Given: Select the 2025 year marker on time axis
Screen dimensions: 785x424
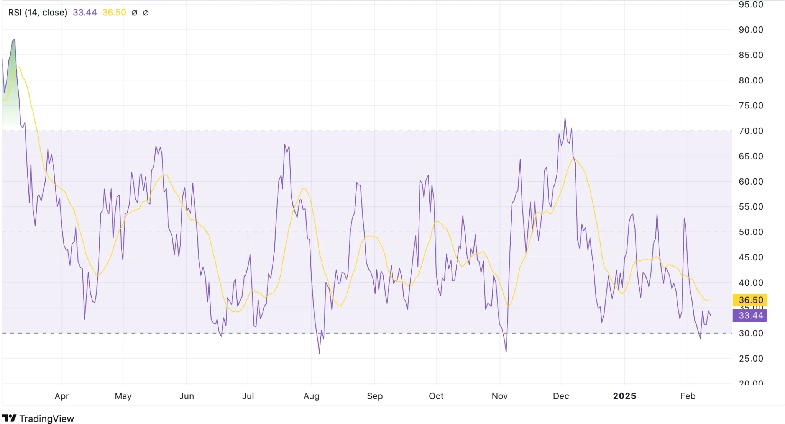Looking at the screenshot, I should point(624,396).
